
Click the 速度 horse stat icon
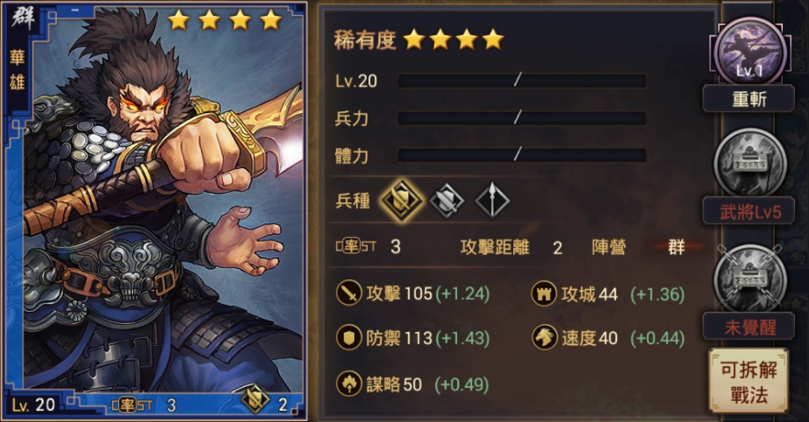pos(544,338)
